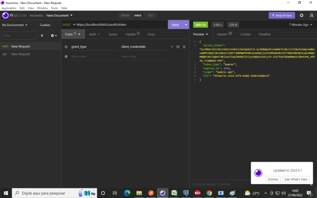Screen dimensions: 317x198
Task: Open the View menu
Action: point(31,8)
